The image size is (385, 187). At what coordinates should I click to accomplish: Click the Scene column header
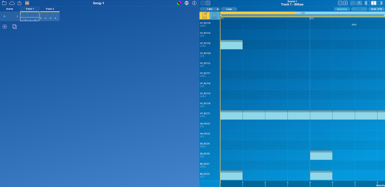coord(10,9)
